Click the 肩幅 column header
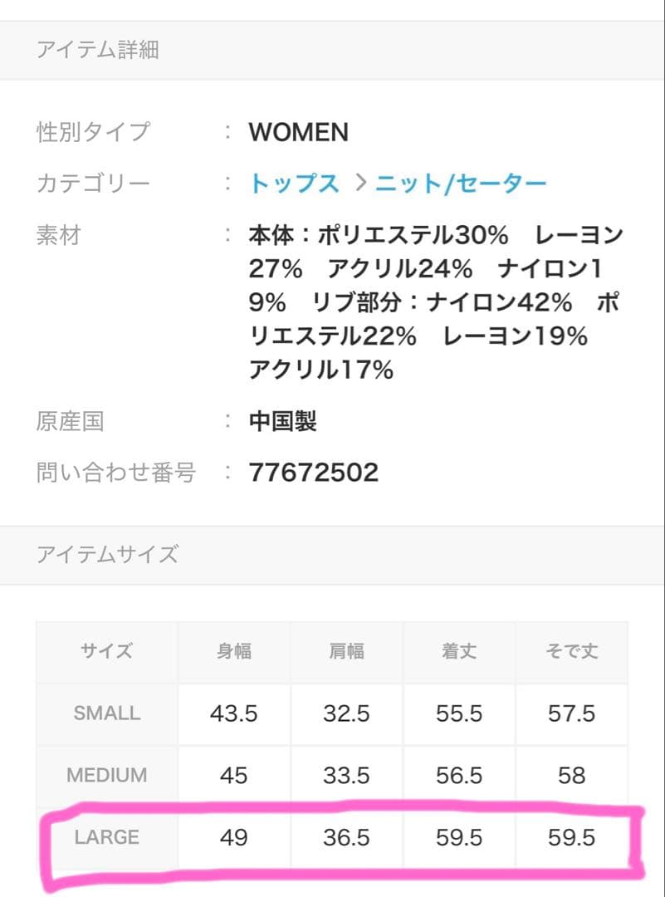The width and height of the screenshot is (665, 897). pyautogui.click(x=347, y=651)
